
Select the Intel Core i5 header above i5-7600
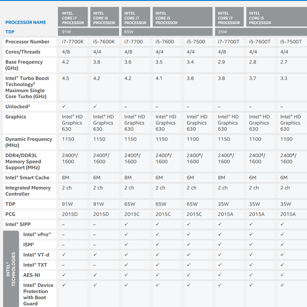(x=182, y=17)
